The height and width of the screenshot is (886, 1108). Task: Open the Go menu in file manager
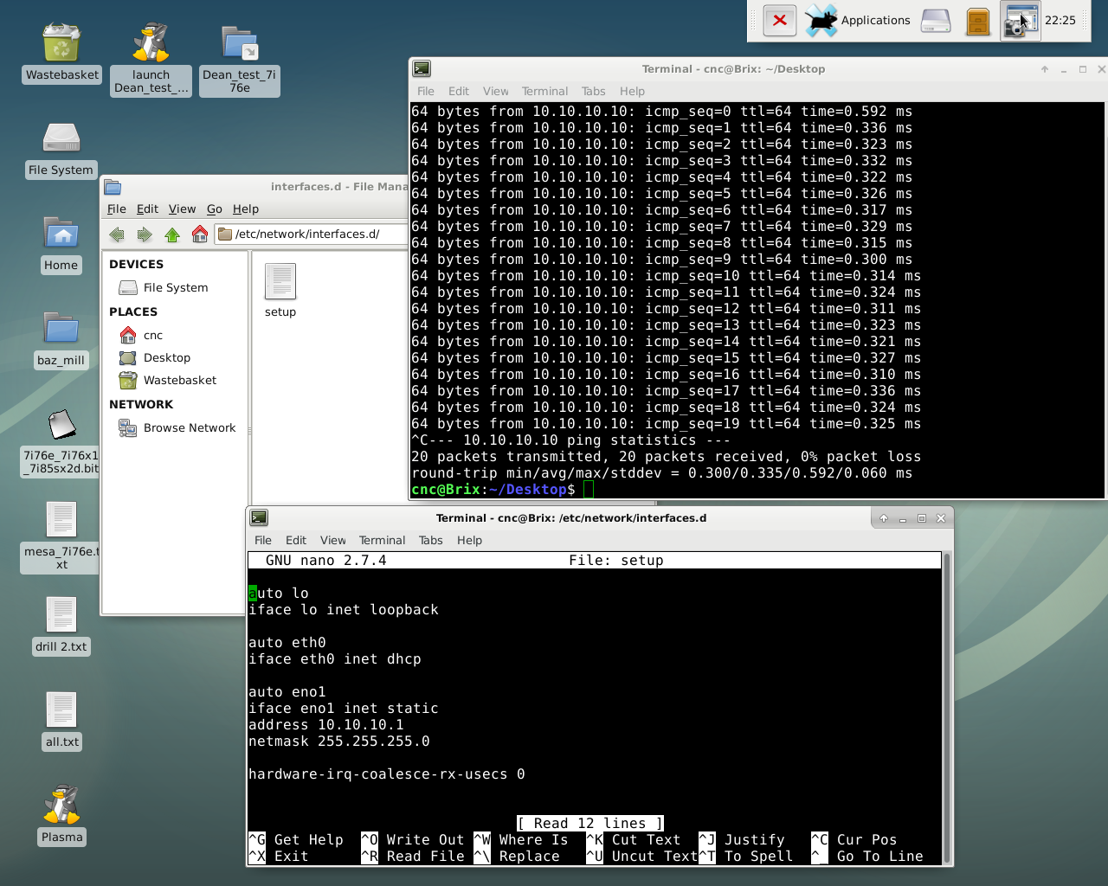point(214,209)
